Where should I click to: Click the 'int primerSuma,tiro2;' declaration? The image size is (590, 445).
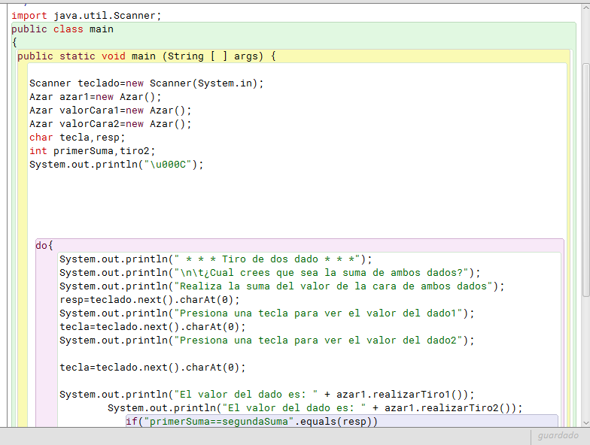pos(93,151)
